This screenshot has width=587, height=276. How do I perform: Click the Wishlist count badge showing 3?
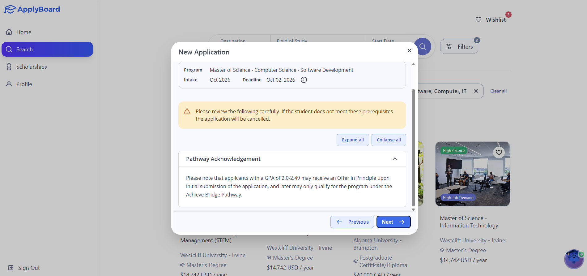coord(508,15)
